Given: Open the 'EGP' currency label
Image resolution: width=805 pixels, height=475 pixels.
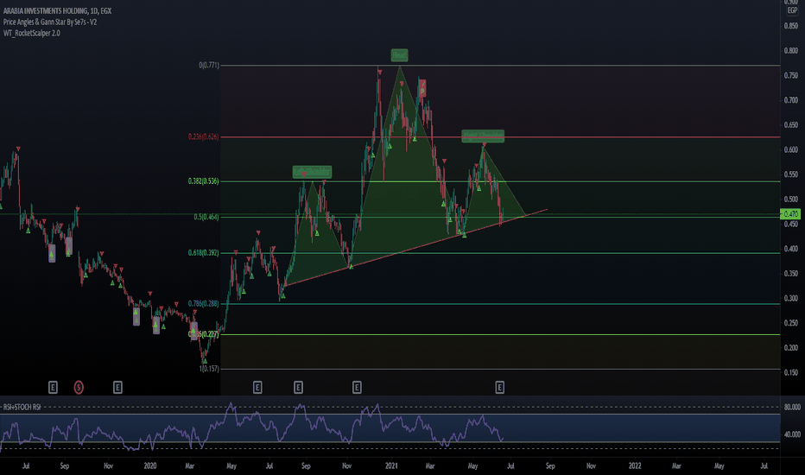Looking at the screenshot, I should click(792, 10).
